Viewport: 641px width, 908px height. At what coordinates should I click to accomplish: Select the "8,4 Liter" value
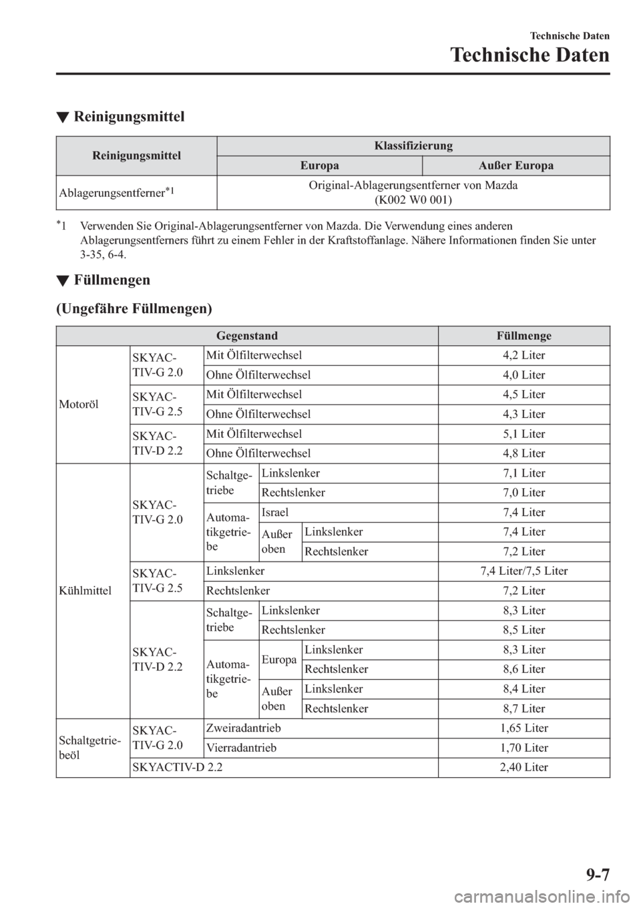[x=524, y=689]
